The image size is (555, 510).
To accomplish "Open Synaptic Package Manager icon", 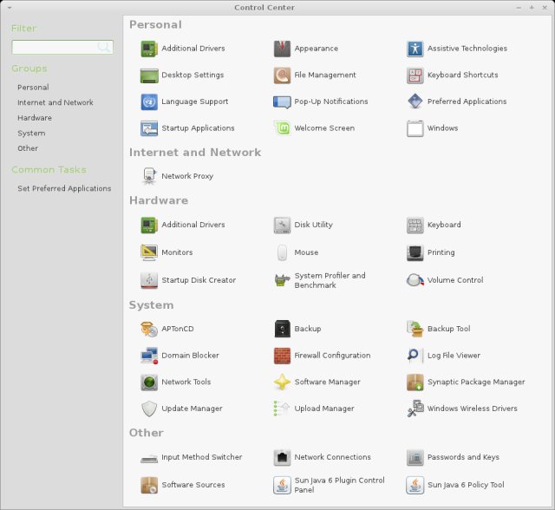I will pos(415,382).
